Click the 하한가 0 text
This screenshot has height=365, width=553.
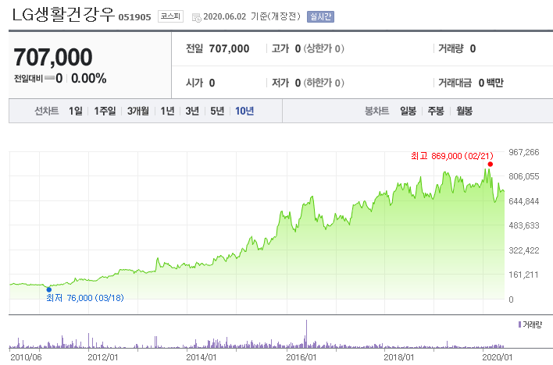coord(324,83)
